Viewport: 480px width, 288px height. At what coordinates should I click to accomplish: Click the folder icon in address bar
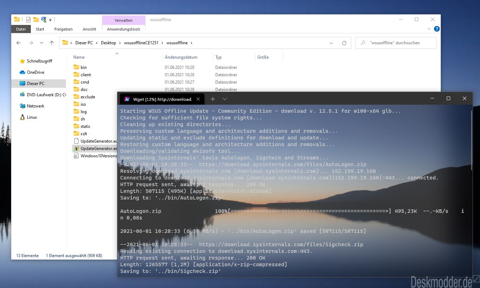coord(65,43)
